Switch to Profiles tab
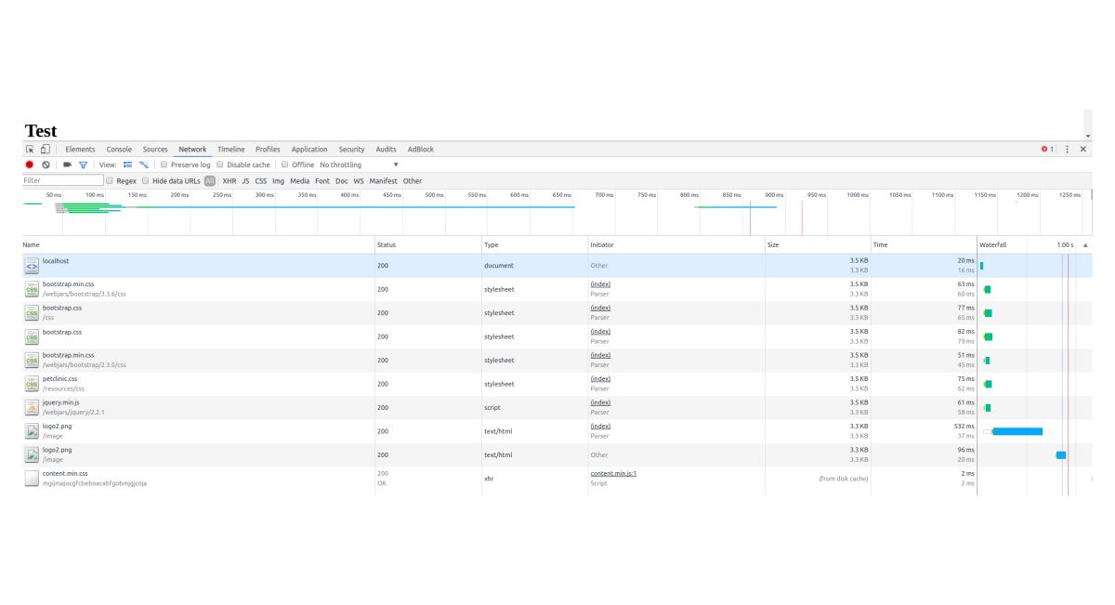The width and height of the screenshot is (1115, 605). pyautogui.click(x=268, y=149)
